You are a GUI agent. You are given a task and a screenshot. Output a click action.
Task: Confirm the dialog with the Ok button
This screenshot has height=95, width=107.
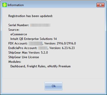click(x=53, y=86)
